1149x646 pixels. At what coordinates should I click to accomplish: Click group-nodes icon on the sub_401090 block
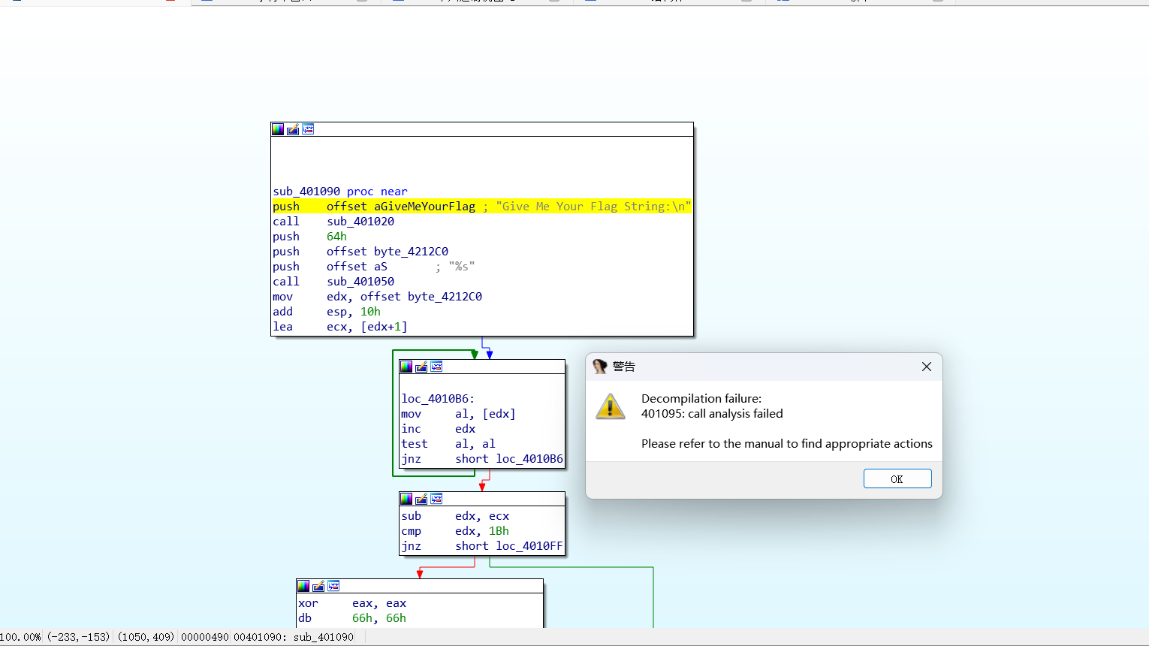308,129
